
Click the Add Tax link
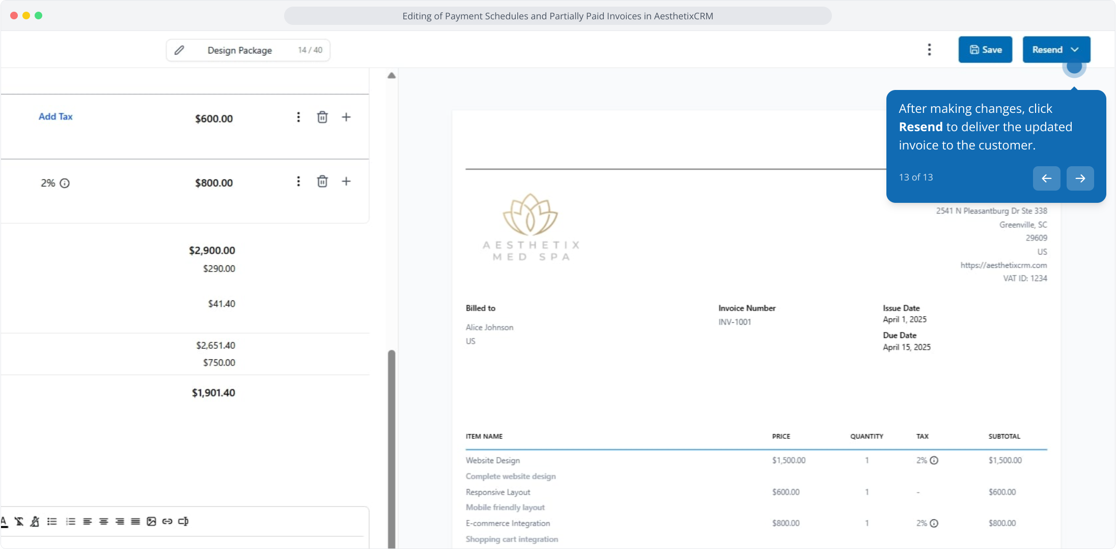pos(55,116)
